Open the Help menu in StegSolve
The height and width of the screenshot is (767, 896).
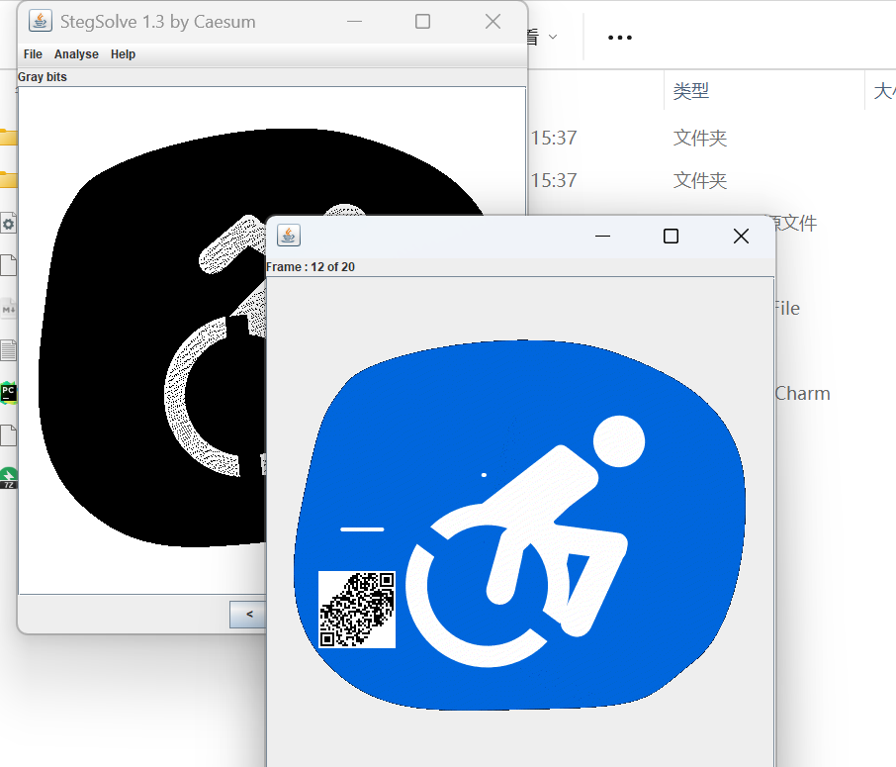pos(123,54)
